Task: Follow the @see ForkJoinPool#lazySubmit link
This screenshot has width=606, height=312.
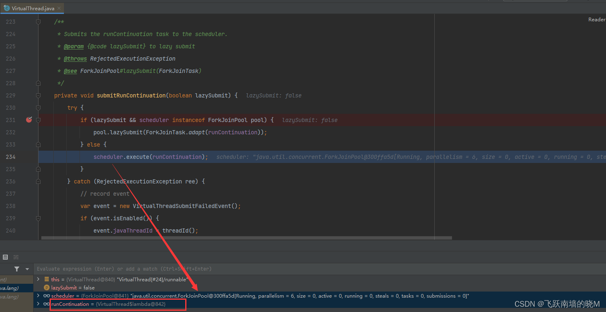Action: point(70,71)
